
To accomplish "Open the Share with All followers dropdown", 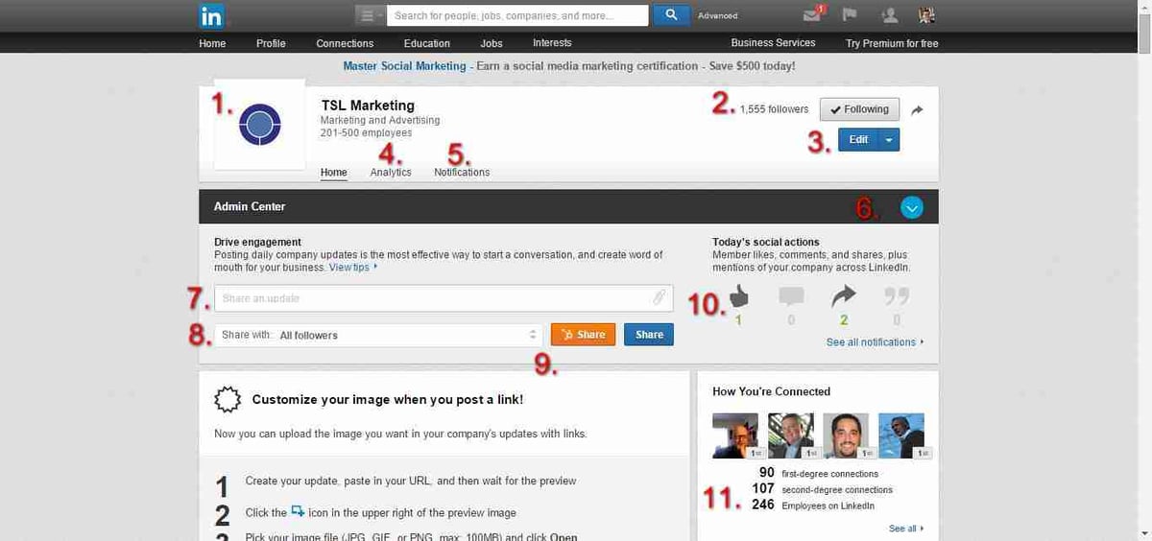I will click(x=379, y=335).
